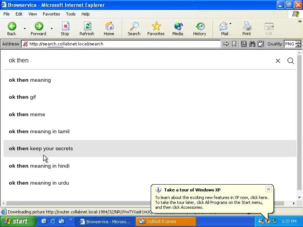Clear the search box with X
The width and height of the screenshot is (303, 227).
(278, 61)
